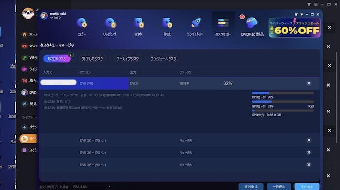Click the タスクキューマネージャ heading
340x190 pixels.
click(x=57, y=45)
